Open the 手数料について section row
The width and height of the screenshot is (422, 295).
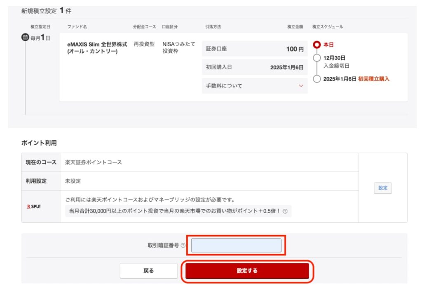[255, 86]
